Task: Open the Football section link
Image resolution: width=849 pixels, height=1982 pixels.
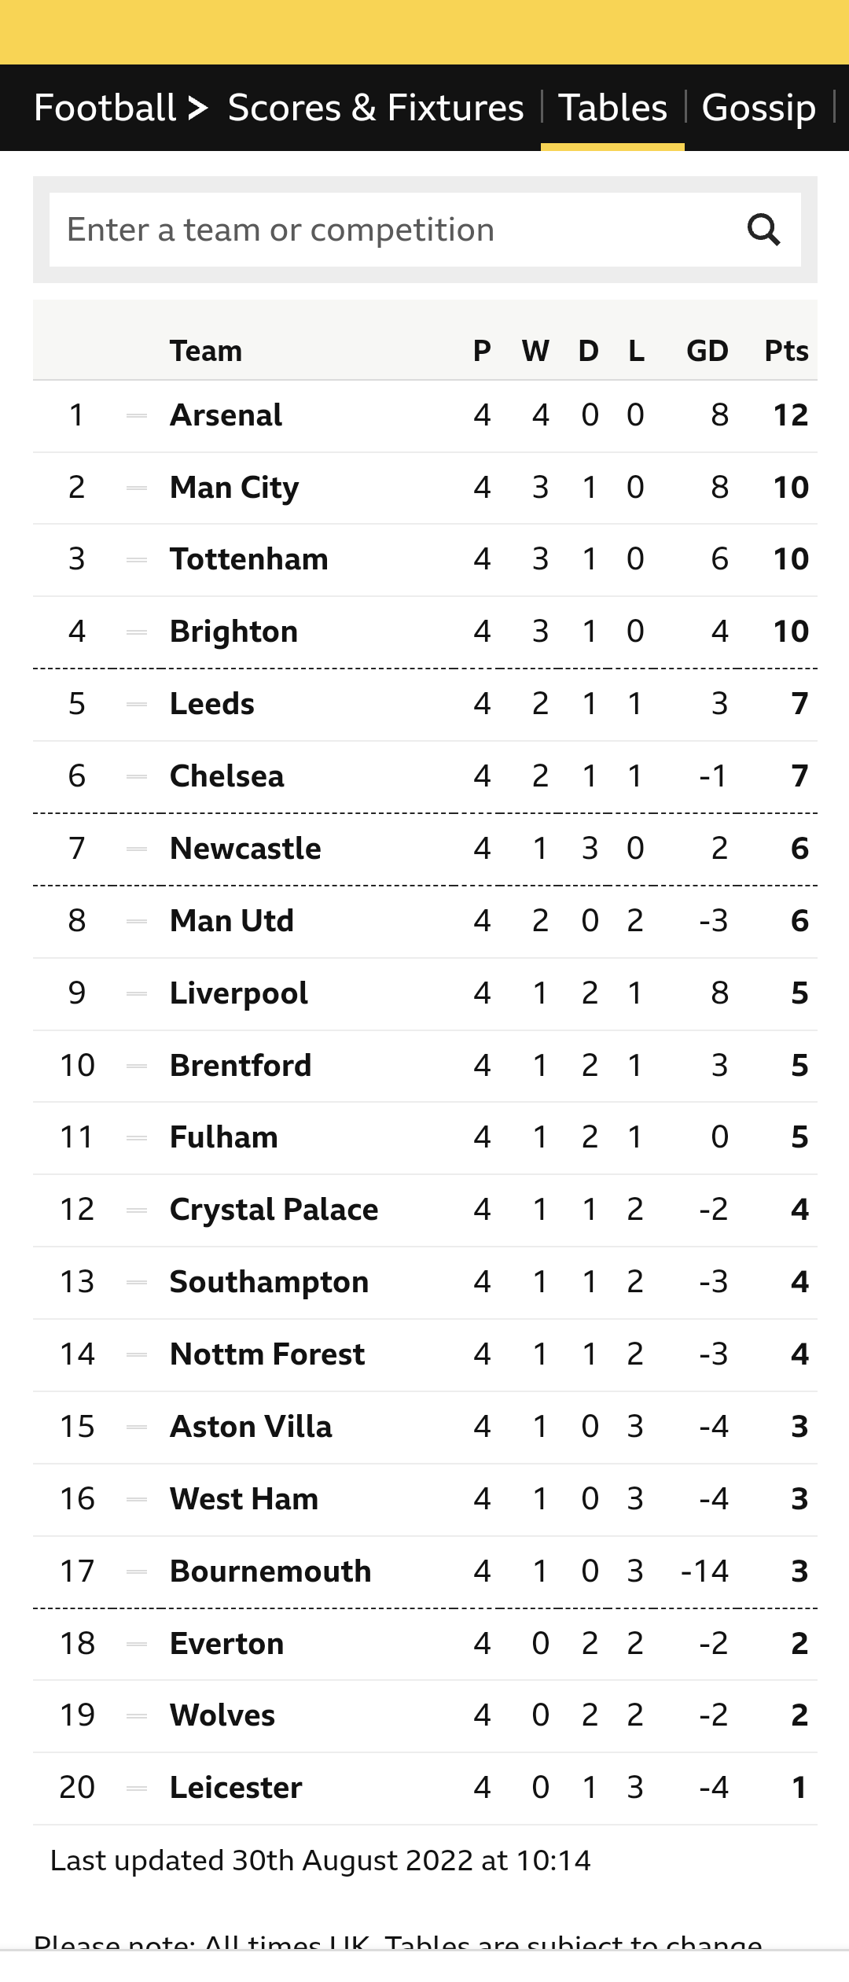Action: 105,108
